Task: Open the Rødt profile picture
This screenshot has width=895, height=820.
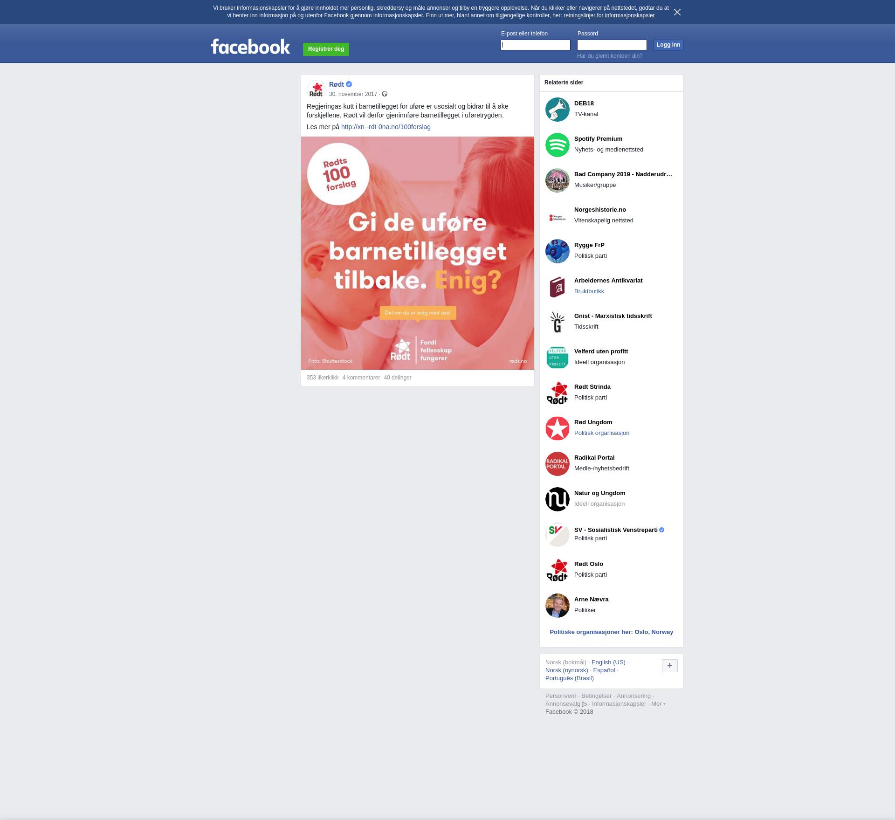Action: pos(316,90)
